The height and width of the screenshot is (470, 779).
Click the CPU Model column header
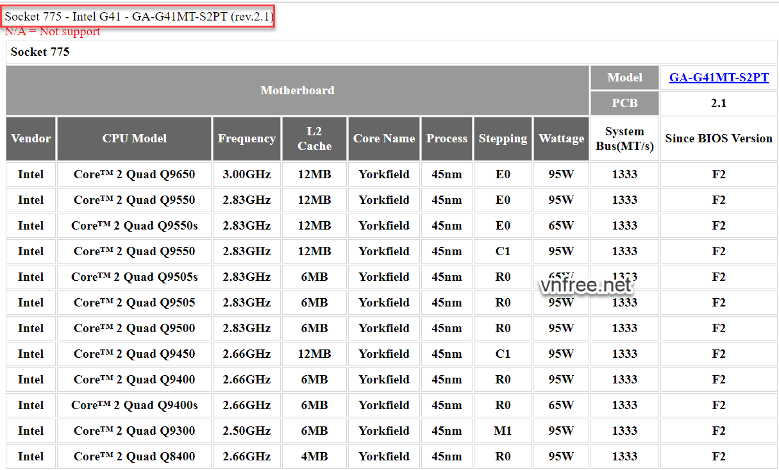pyautogui.click(x=135, y=138)
